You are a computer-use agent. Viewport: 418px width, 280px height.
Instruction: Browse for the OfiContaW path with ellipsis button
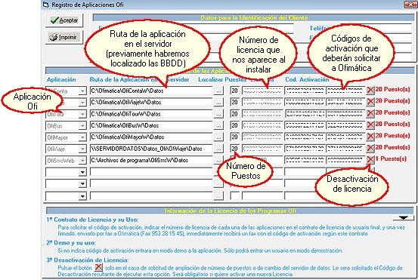click(218, 91)
